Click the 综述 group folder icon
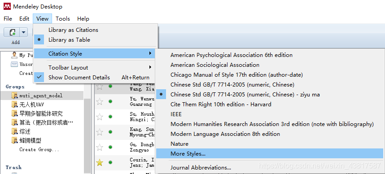Viewport: 385px width, 174px height. tap(15, 131)
